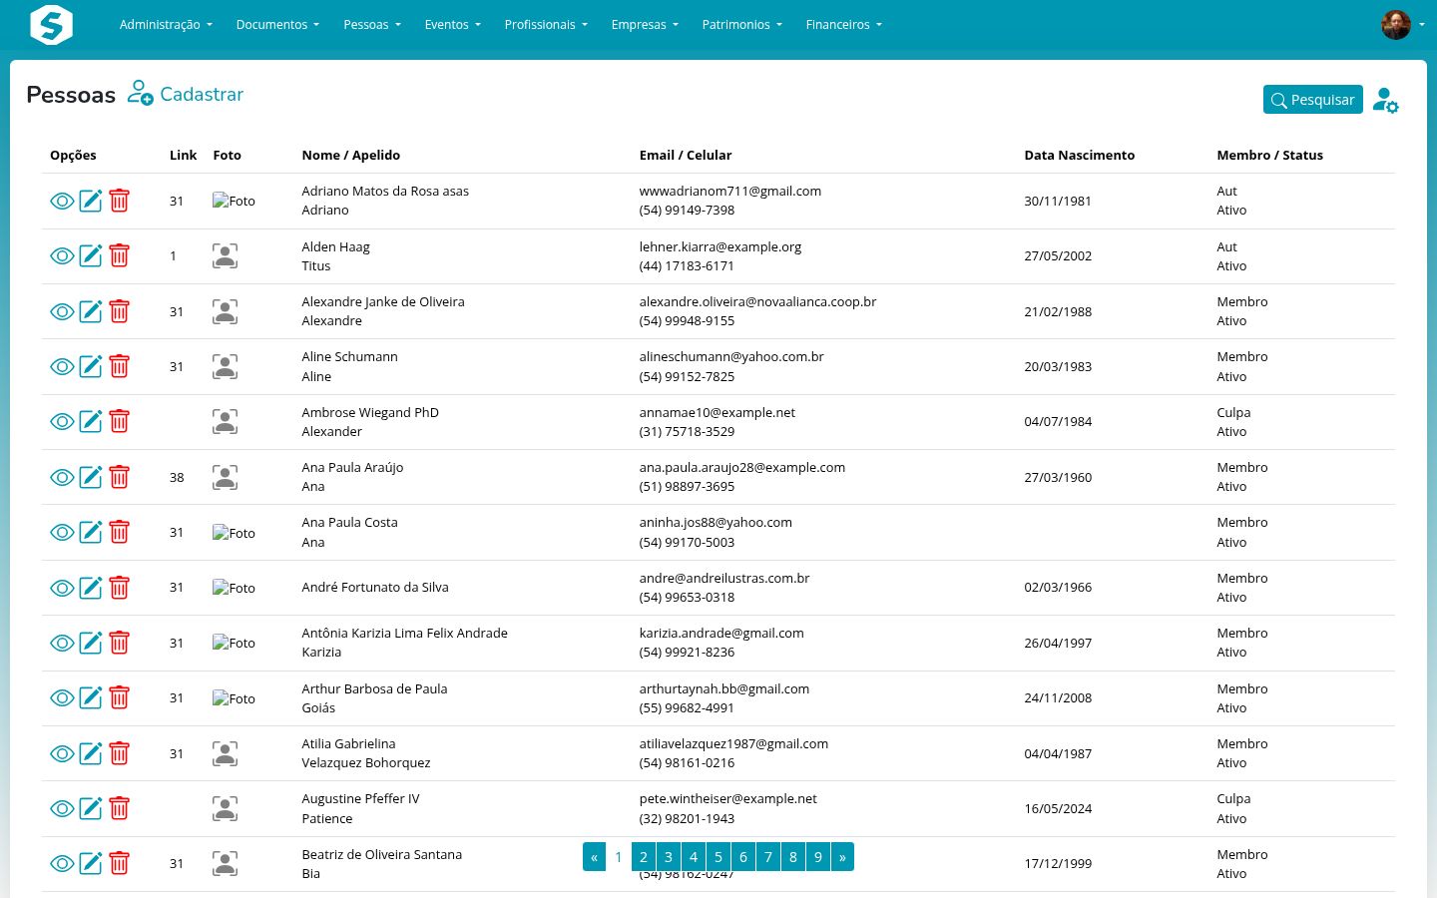The height and width of the screenshot is (898, 1437).
Task: View Aline Schumann details
Action: point(62,366)
